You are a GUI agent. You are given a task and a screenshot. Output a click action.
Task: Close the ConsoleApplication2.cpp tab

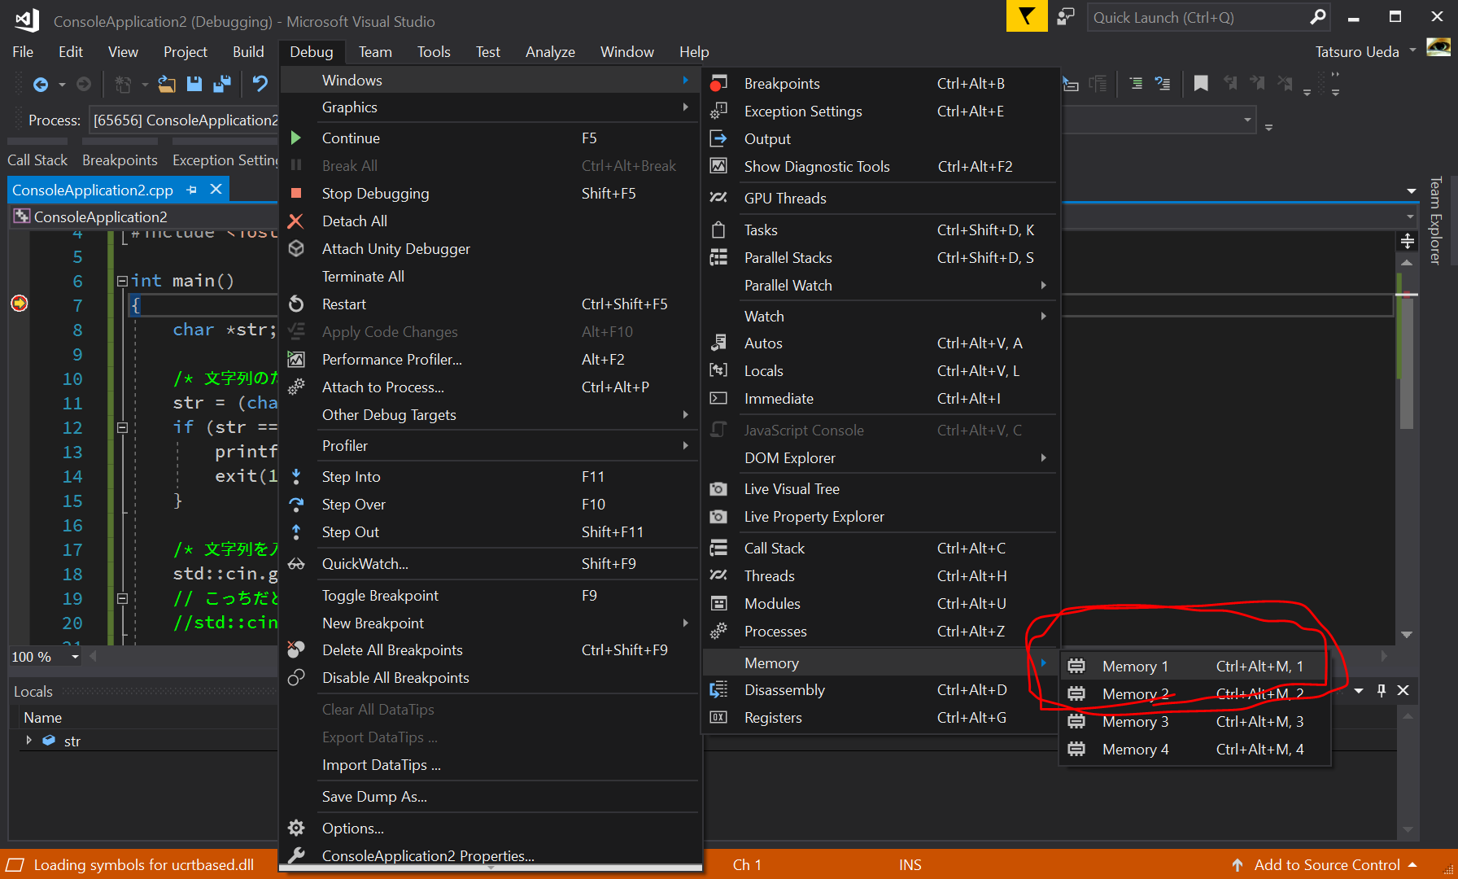pyautogui.click(x=216, y=190)
